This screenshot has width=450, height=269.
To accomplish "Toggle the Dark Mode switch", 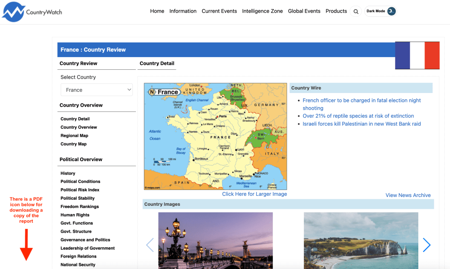I will point(379,11).
